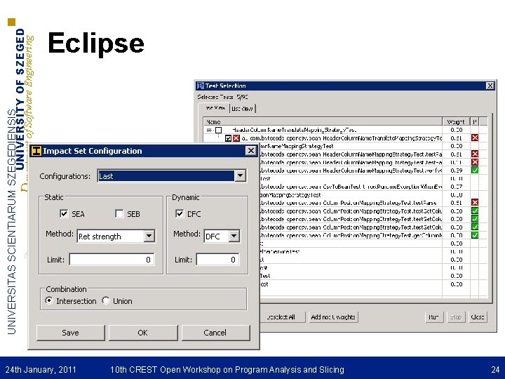This screenshot has width=505, height=379.
Task: Open the static Method dropdown Ret strength
Action: click(x=149, y=237)
